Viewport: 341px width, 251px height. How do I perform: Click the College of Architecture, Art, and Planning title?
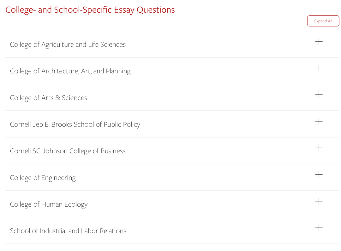(70, 71)
